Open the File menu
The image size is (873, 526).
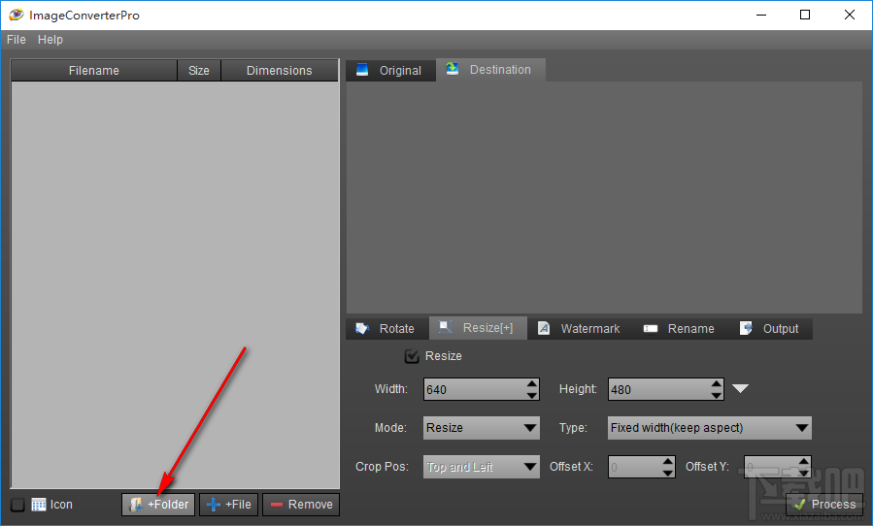click(17, 40)
